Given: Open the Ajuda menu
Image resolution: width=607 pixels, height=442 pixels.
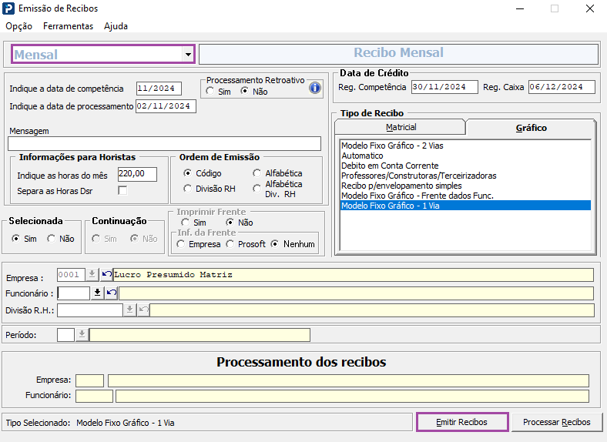Looking at the screenshot, I should pos(116,26).
